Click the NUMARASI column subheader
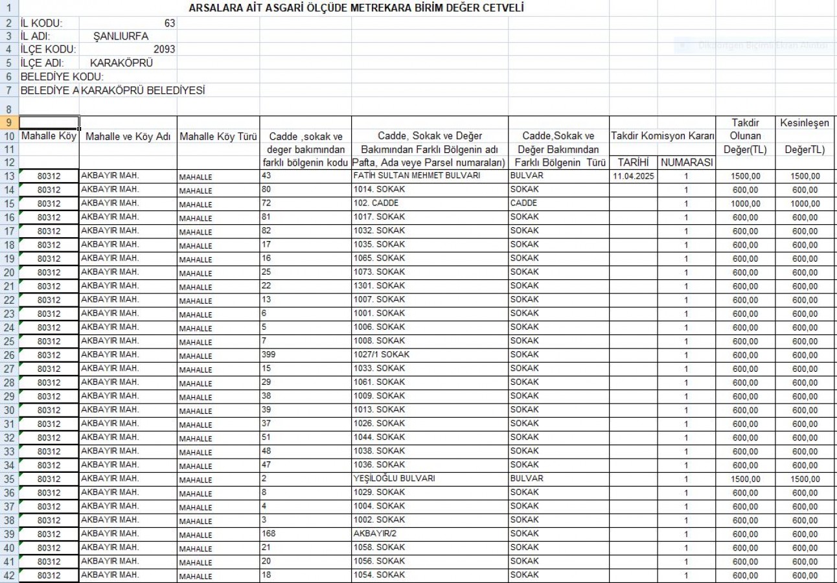Viewport: 837px width, 583px height. 686,163
